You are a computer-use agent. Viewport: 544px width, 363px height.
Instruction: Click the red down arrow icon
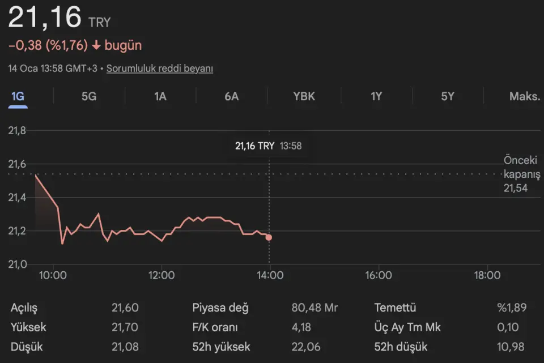pos(96,45)
